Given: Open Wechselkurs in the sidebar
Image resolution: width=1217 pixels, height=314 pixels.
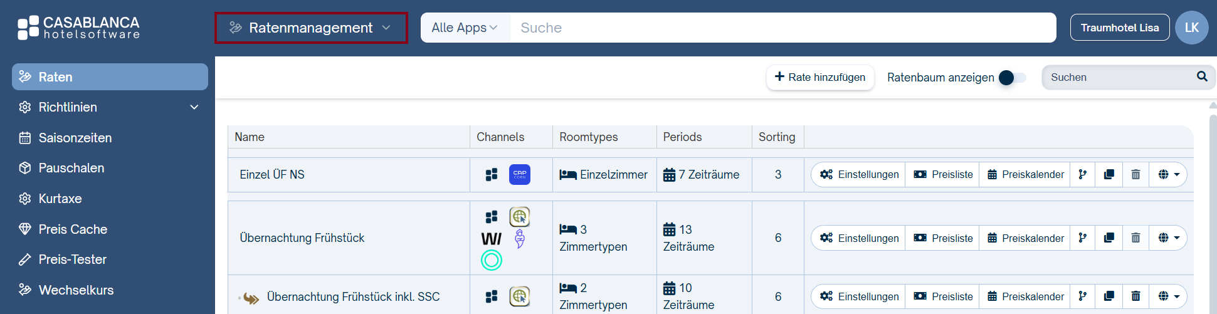Looking at the screenshot, I should tap(110, 290).
